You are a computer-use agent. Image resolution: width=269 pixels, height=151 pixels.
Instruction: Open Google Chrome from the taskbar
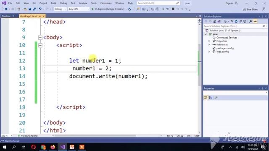click(x=43, y=147)
